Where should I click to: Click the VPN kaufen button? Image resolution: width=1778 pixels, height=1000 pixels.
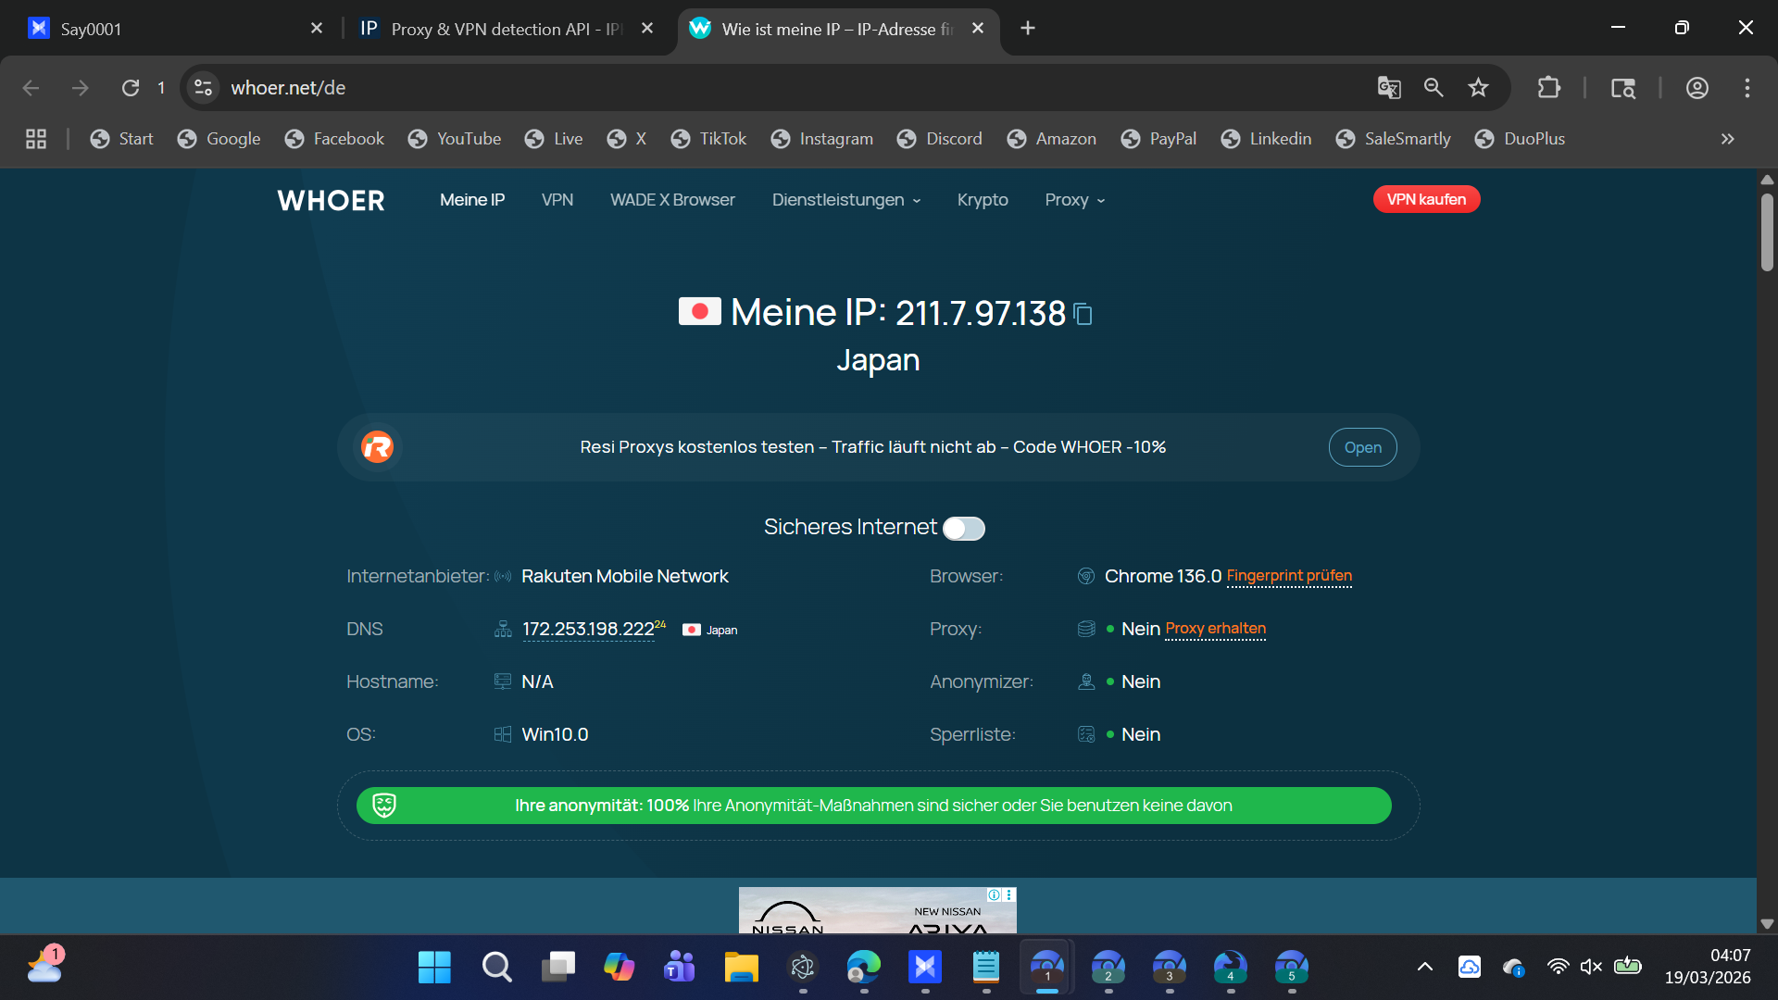pyautogui.click(x=1425, y=200)
